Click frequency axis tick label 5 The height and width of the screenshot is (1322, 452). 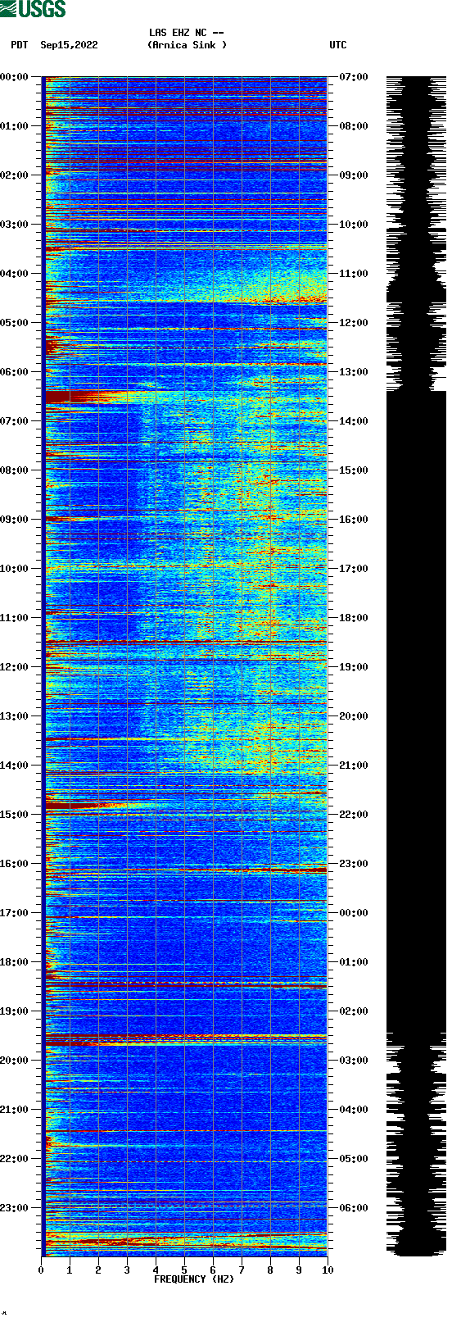point(184,1270)
